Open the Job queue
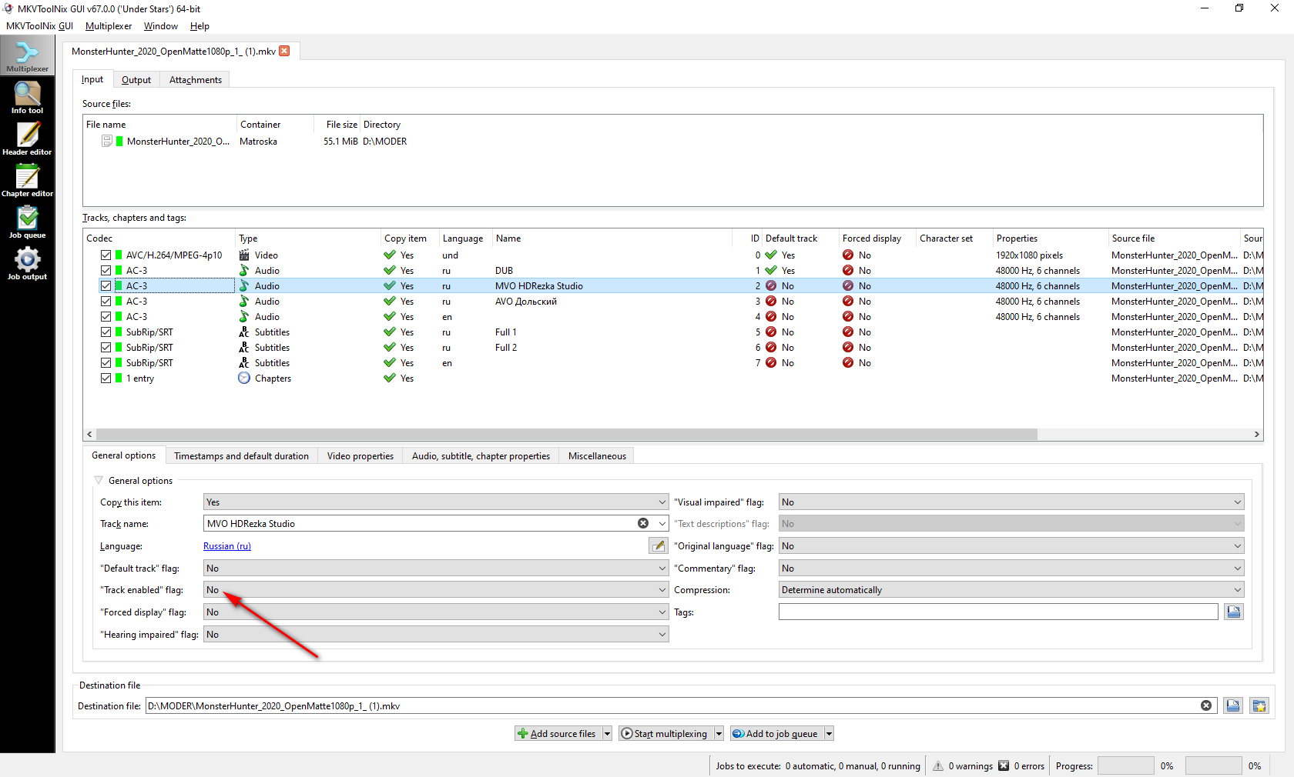Screen dimensions: 1294x777 tap(27, 222)
